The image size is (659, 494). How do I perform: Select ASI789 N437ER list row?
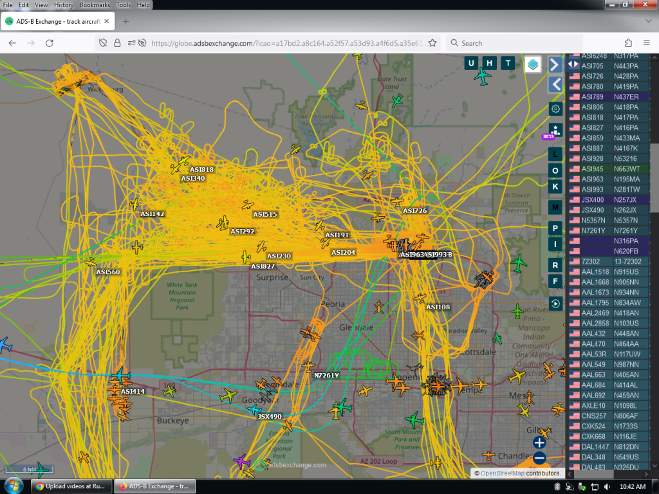[608, 96]
